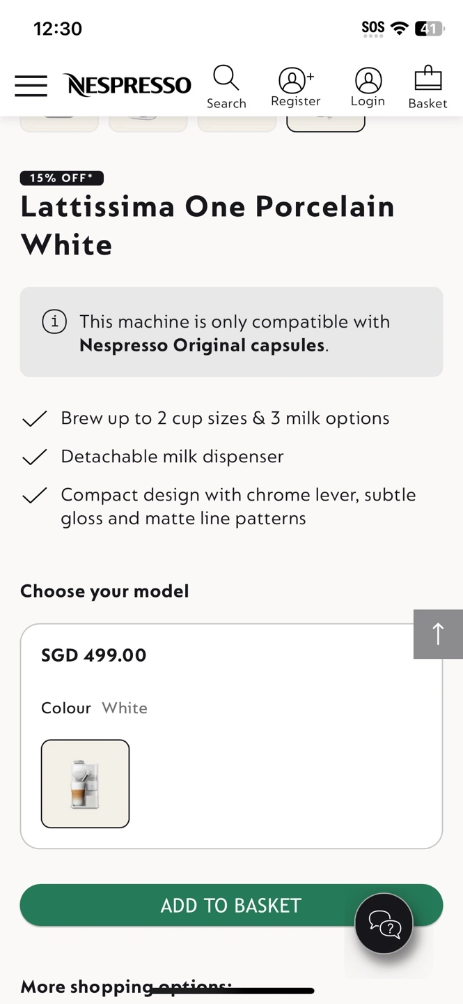Open the hamburger navigation menu
Screen dimensions: 463x1004
tap(31, 86)
